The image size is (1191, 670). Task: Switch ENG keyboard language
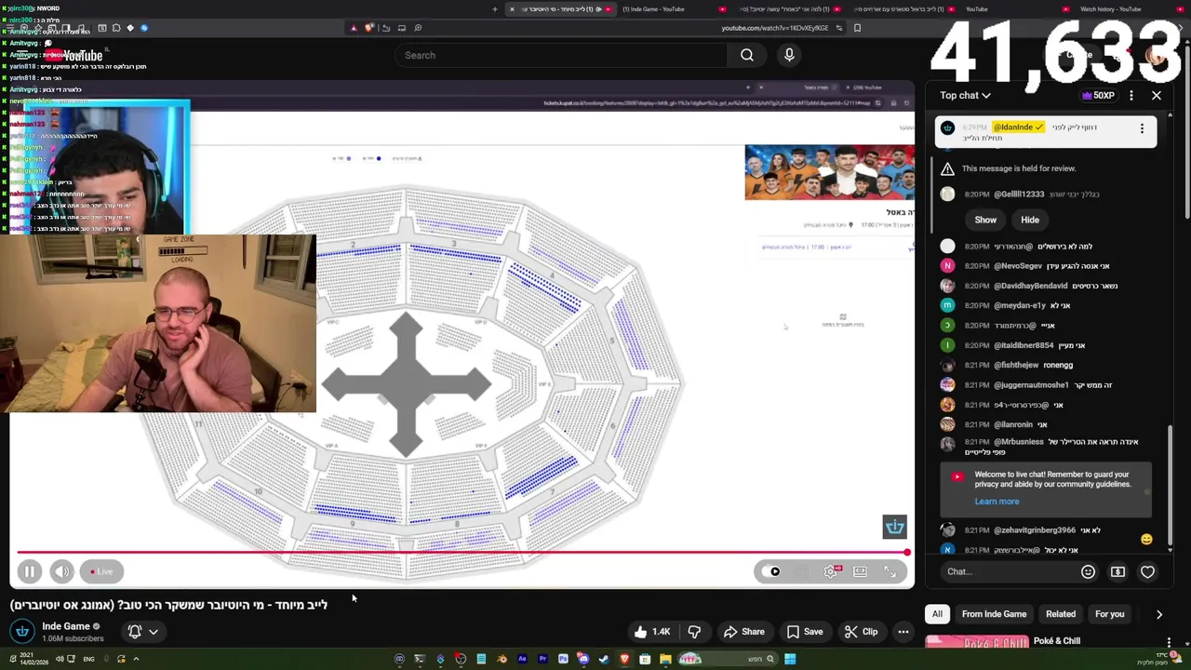[x=88, y=659]
